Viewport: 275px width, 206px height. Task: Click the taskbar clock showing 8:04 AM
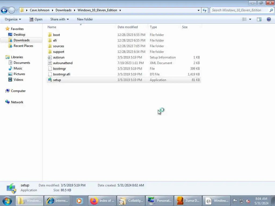(261, 201)
